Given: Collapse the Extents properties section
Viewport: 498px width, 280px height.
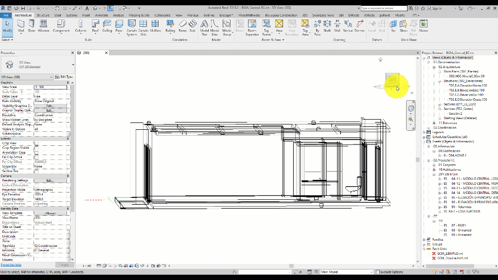Looking at the screenshot, I should 68,139.
